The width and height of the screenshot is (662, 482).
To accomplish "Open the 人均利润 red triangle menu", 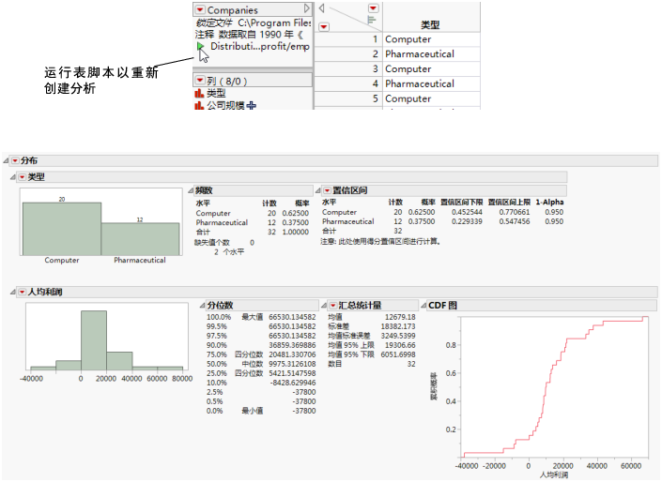I will pos(23,292).
